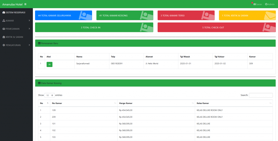Open the 5 Total Check-Out card
The width and height of the screenshot is (278, 141).
[x=217, y=27]
